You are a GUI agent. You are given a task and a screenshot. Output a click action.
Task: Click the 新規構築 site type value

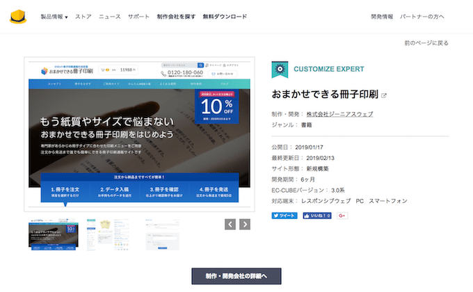pyautogui.click(x=317, y=169)
